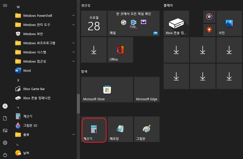Expand 꿀뷰 folder chevron
The height and width of the screenshot is (159, 243).
click(74, 135)
